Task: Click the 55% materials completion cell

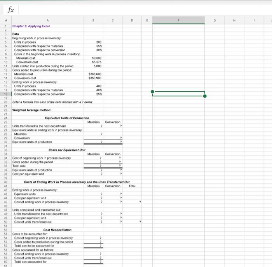Action: (x=99, y=46)
